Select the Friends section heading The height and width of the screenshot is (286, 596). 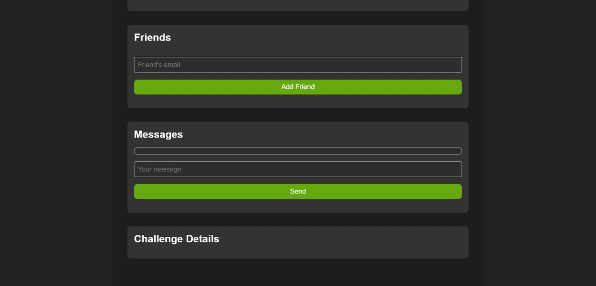(x=152, y=38)
